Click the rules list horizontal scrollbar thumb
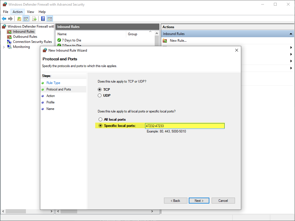The width and height of the screenshot is (295, 221). 69,211
